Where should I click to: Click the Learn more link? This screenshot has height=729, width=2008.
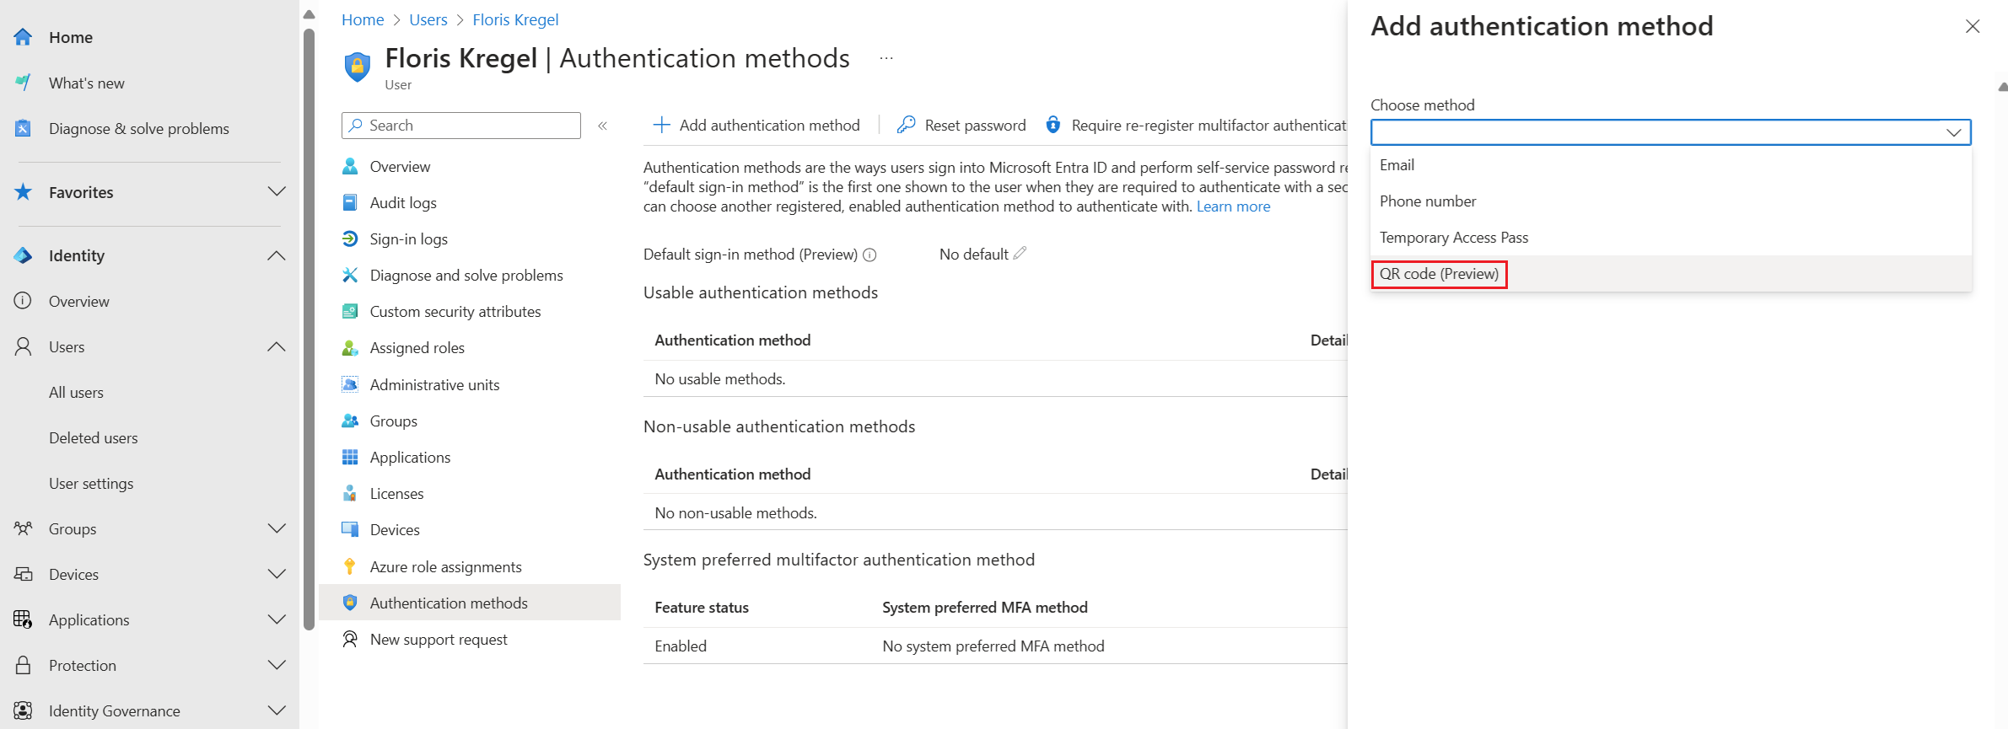click(1233, 206)
